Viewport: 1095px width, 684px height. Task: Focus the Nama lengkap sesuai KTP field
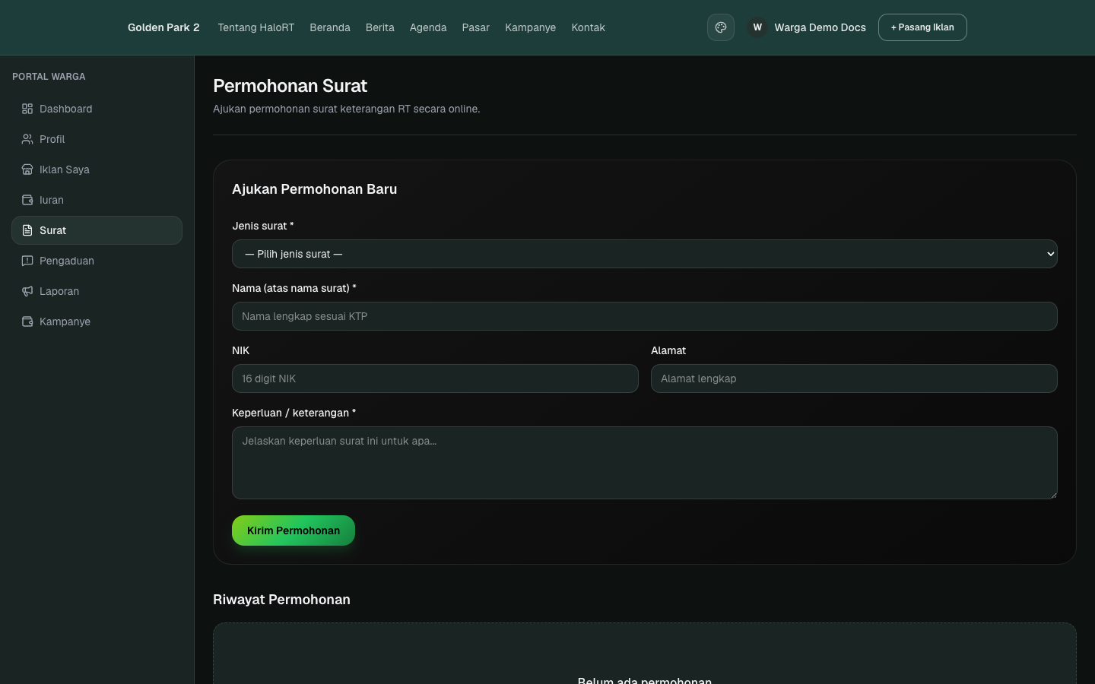(x=645, y=316)
